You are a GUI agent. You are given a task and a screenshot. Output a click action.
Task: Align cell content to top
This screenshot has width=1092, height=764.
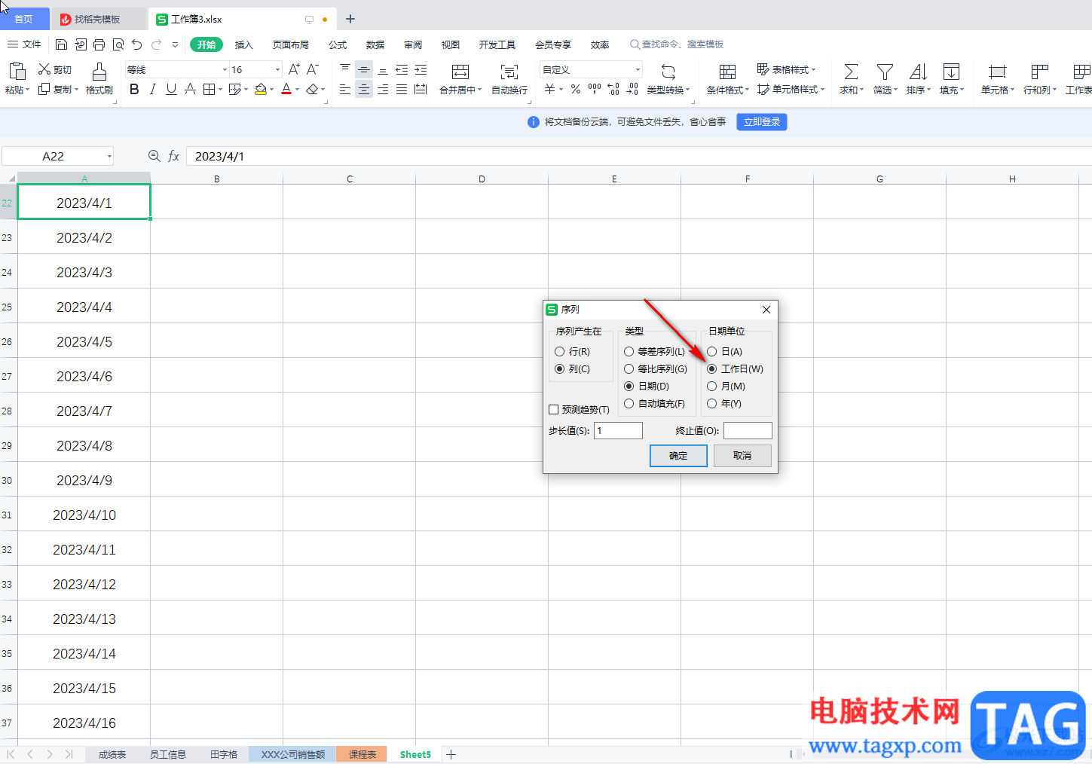[345, 69]
